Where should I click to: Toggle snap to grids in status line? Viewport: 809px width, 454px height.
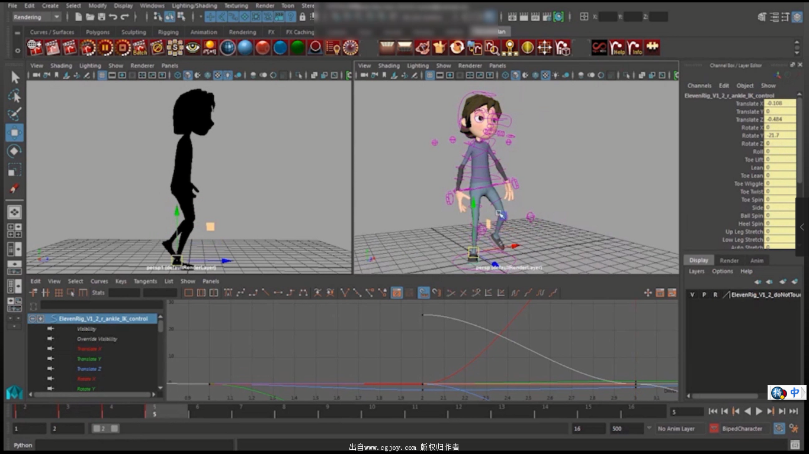pos(210,17)
